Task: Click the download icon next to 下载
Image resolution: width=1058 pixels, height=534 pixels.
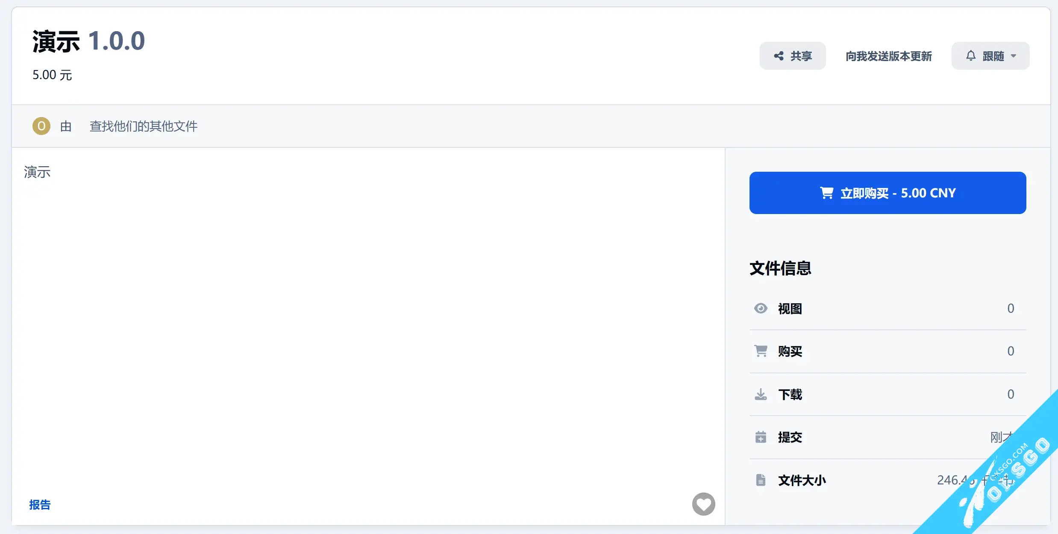Action: [761, 394]
